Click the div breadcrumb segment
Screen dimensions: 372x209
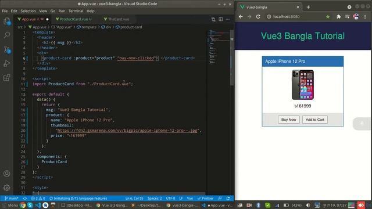coord(106,27)
